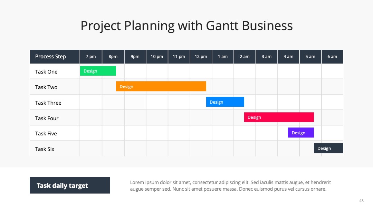Screen dimensions: 373x210
Task: Click the 6 am column header
Action: (332, 57)
